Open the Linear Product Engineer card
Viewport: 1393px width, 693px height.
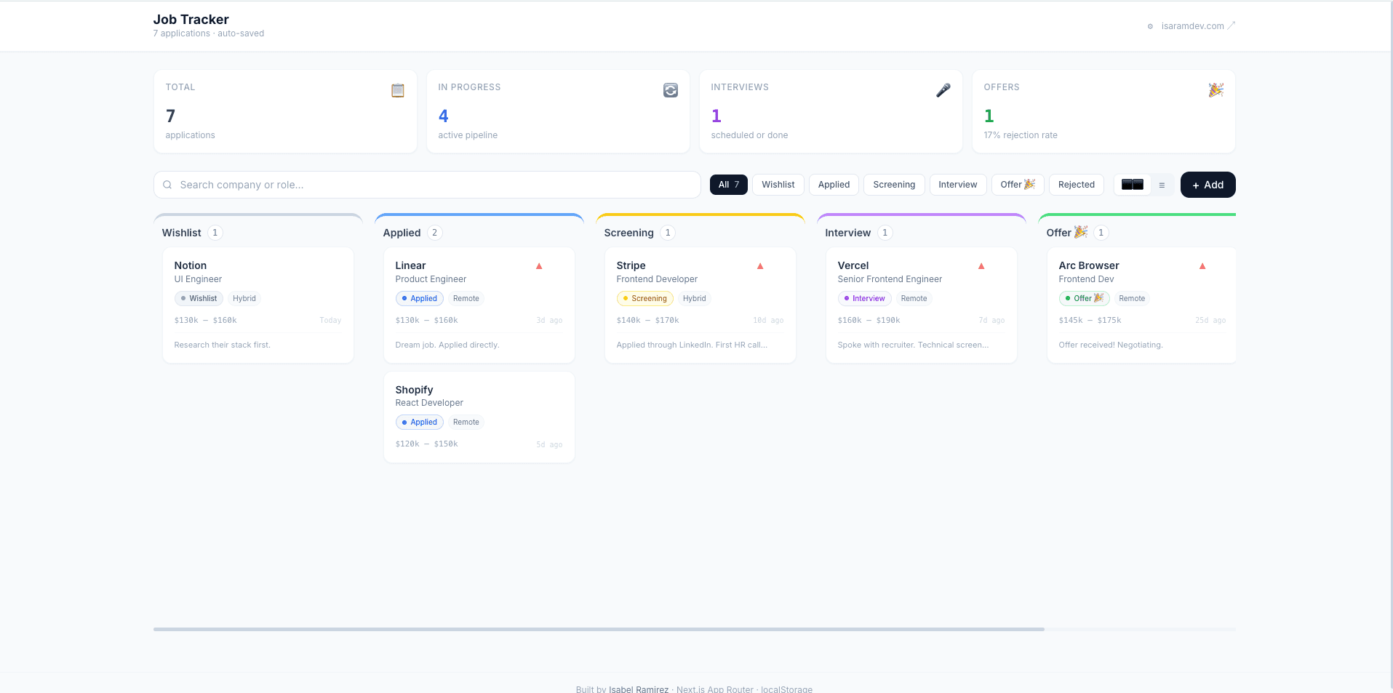479,305
